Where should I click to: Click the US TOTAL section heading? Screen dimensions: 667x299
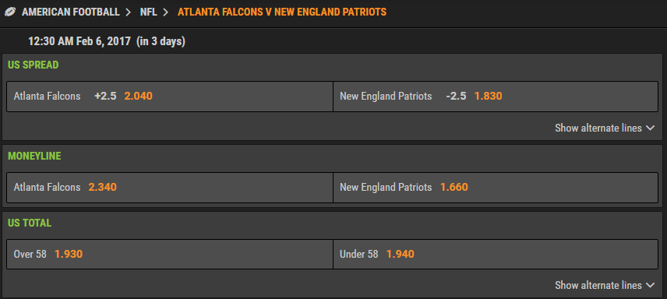(30, 223)
